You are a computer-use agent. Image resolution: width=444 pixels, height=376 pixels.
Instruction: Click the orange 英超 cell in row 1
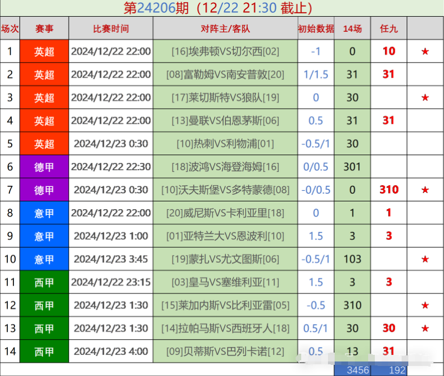click(44, 51)
